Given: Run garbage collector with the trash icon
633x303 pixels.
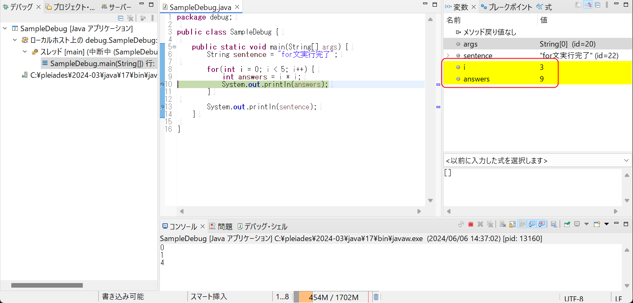Looking at the screenshot, I should 376,297.
